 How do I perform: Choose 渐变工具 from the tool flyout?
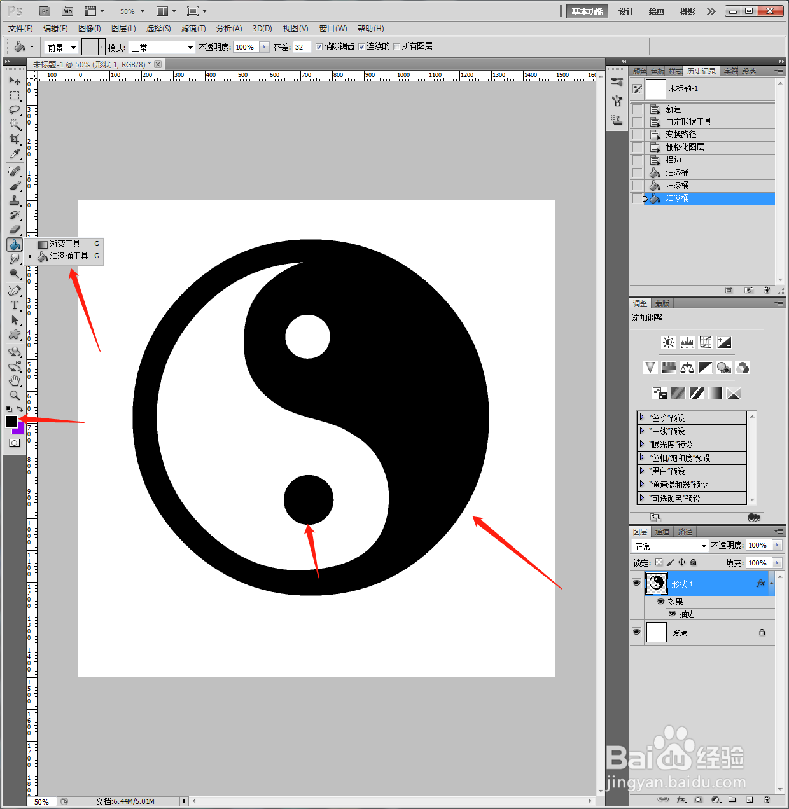click(x=65, y=244)
